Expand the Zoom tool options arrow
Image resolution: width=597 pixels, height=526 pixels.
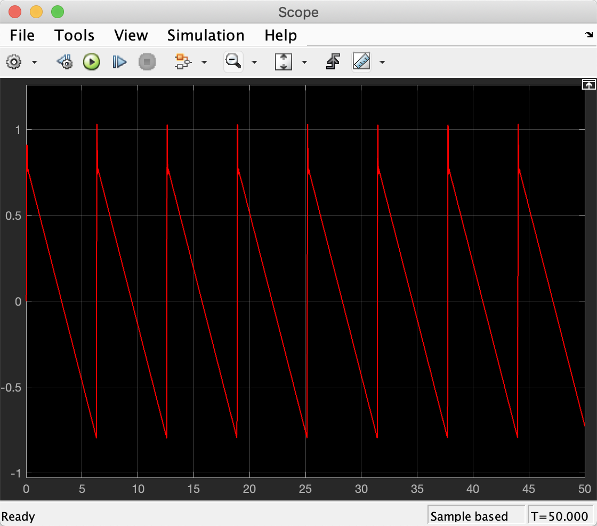254,62
